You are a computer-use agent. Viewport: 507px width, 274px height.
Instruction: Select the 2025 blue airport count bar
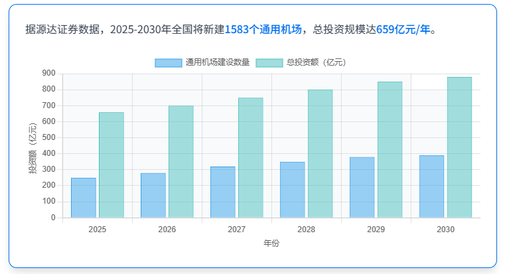click(84, 198)
